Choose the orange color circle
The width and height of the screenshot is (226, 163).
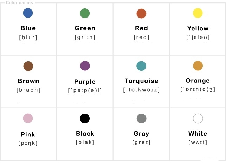[198, 66]
